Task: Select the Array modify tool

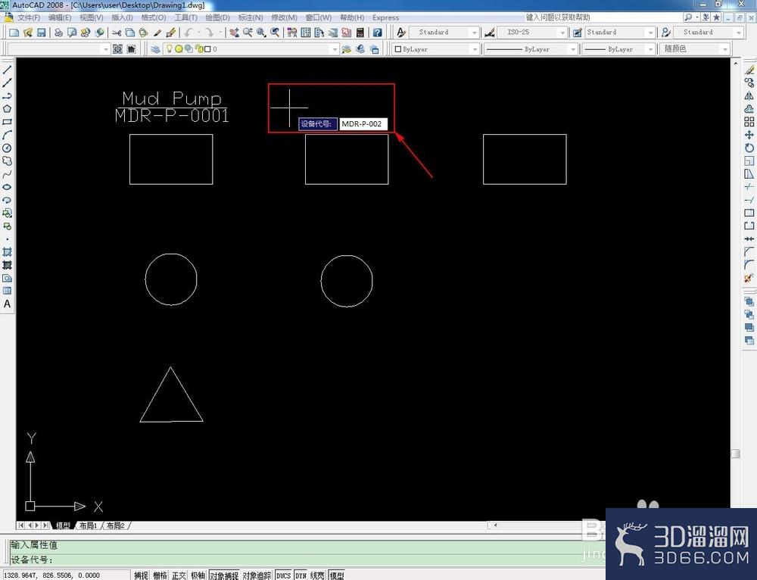Action: click(x=749, y=122)
